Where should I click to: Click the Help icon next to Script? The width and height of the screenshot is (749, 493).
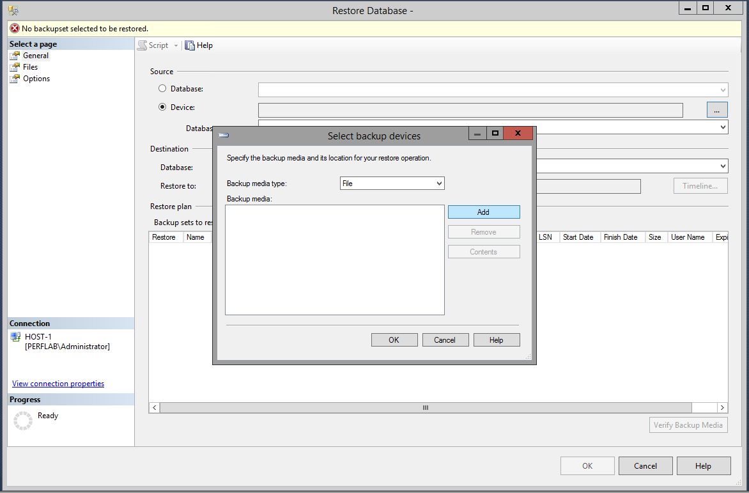(189, 45)
